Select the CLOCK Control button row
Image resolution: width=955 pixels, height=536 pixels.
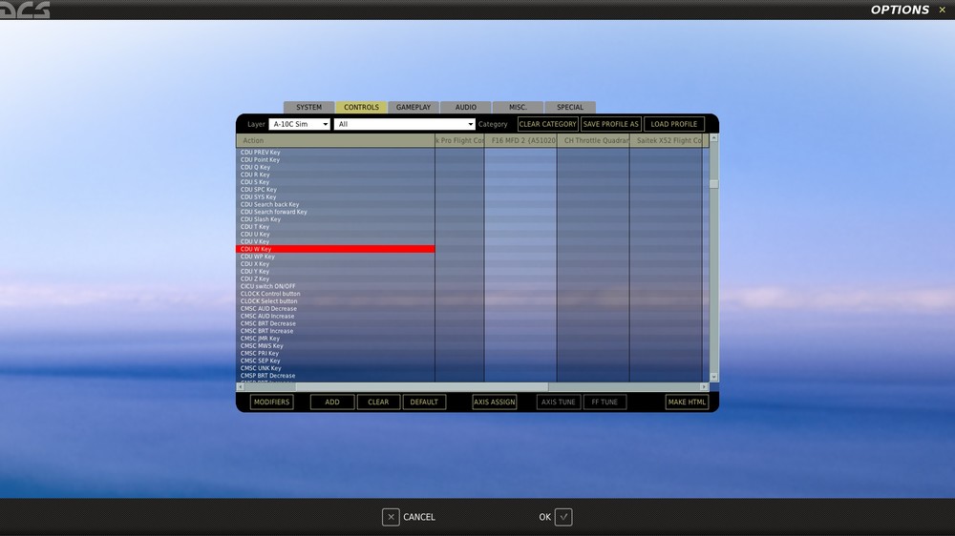point(335,294)
